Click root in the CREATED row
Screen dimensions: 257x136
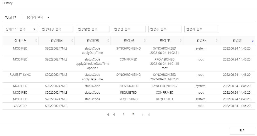201,106
